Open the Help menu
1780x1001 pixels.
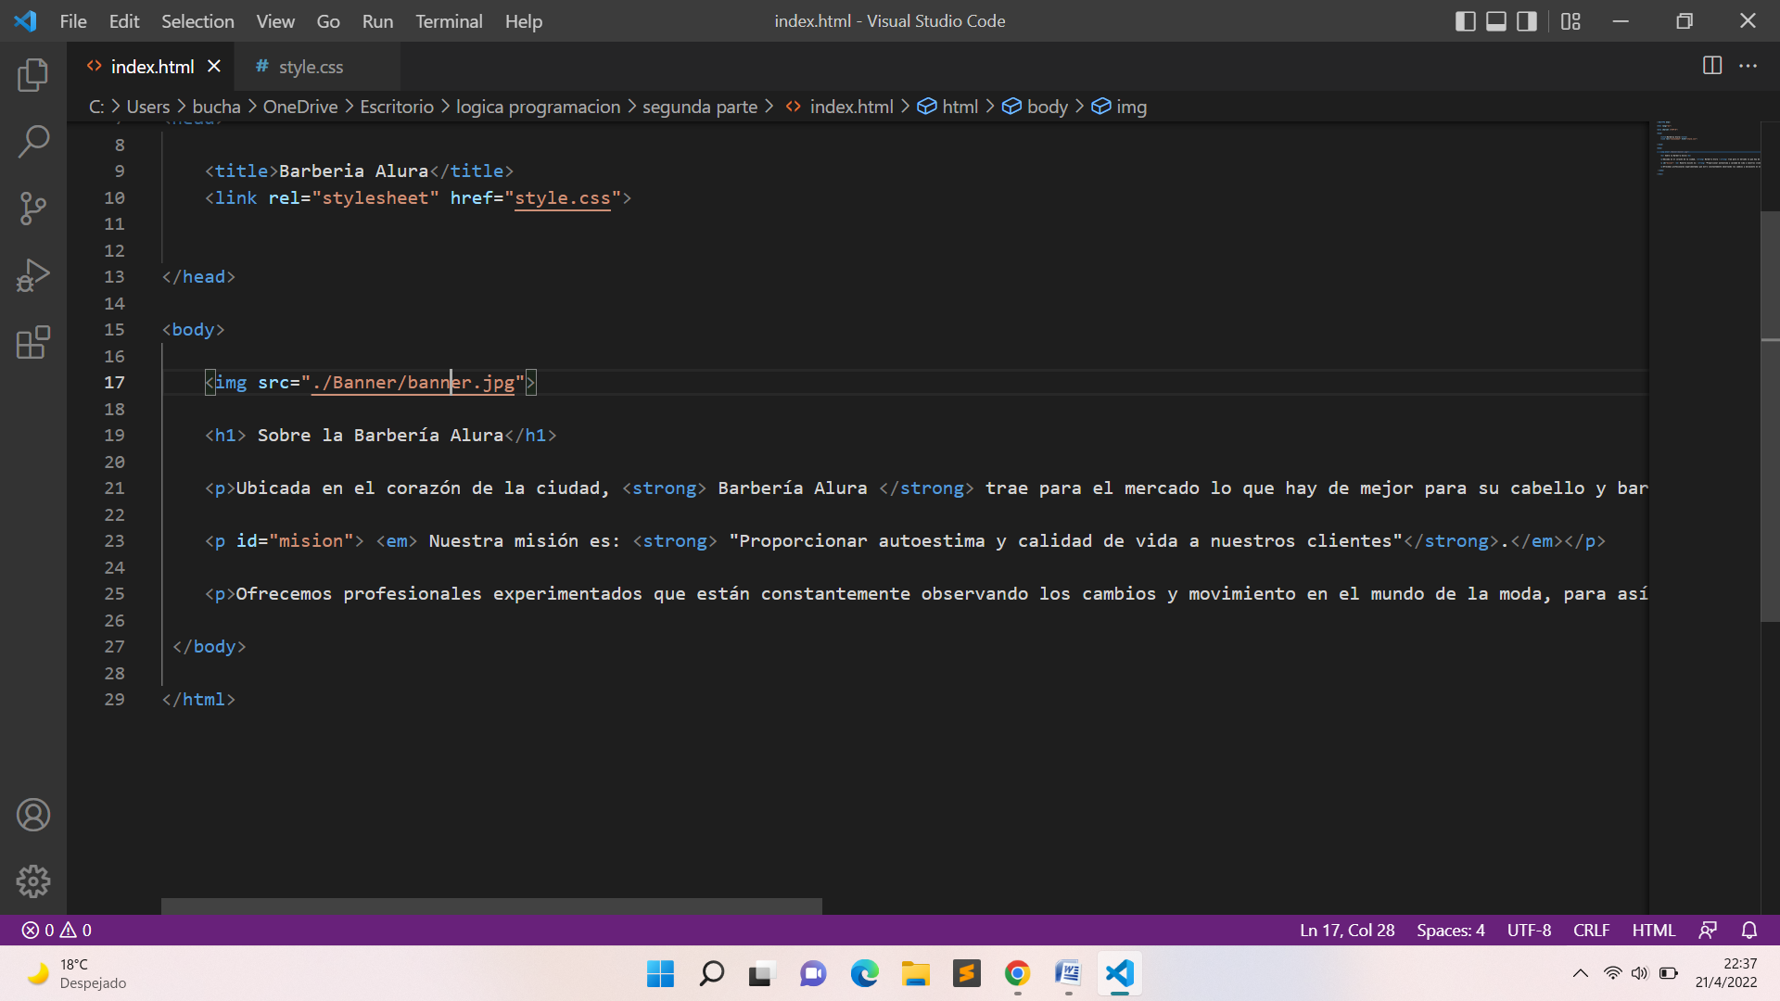tap(524, 21)
